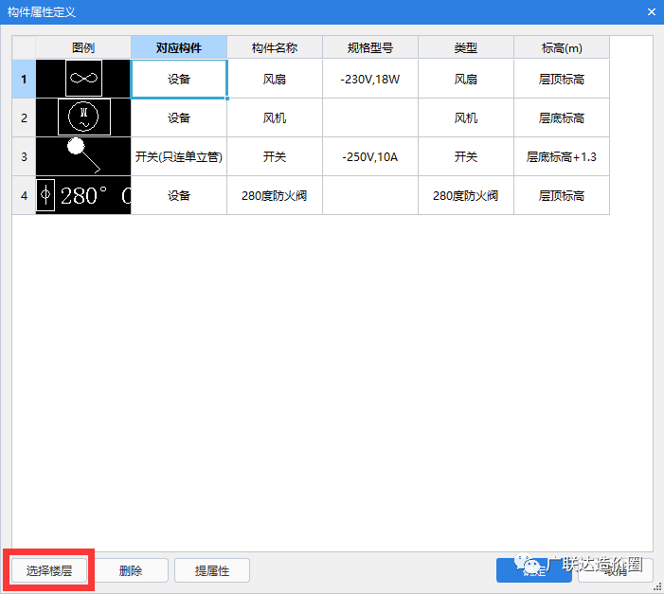Click the 规格型号 column header
Image resolution: width=664 pixels, height=594 pixels.
[370, 47]
